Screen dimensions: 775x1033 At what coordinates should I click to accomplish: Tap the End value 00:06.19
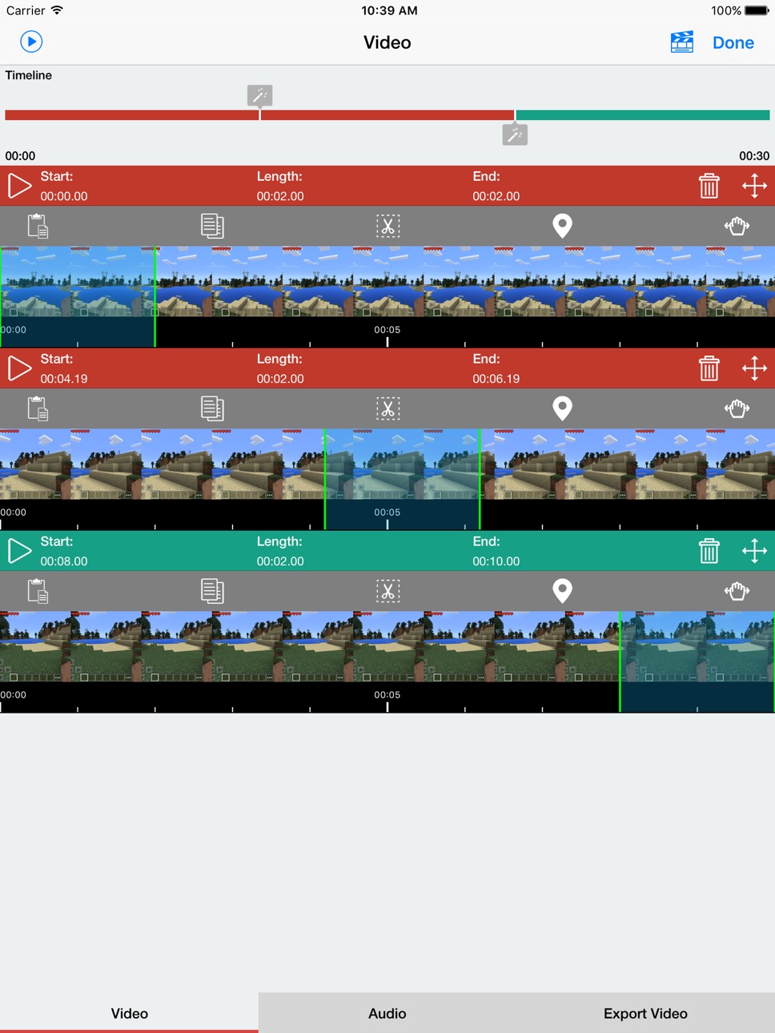pyautogui.click(x=496, y=379)
